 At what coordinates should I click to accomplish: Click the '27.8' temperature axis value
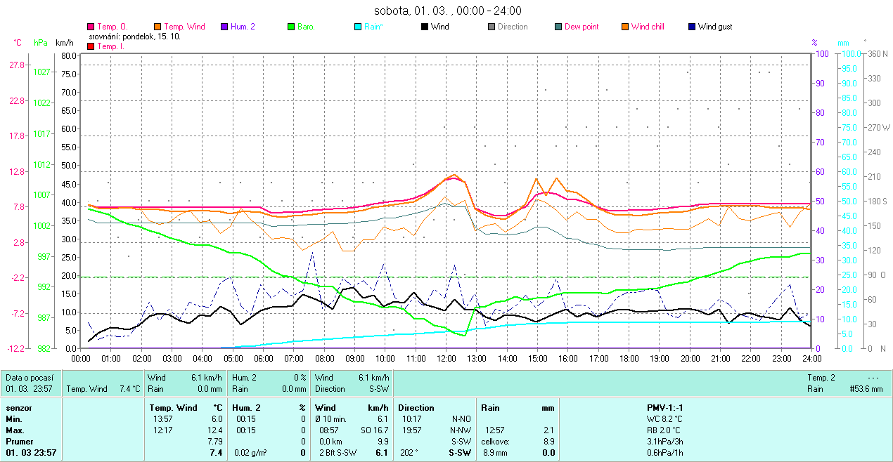click(17, 65)
